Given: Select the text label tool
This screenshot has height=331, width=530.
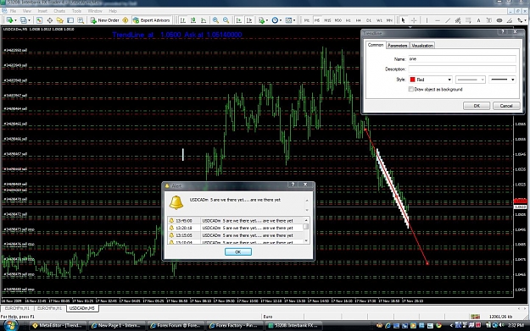Looking at the screenshot, I should pos(488,20).
